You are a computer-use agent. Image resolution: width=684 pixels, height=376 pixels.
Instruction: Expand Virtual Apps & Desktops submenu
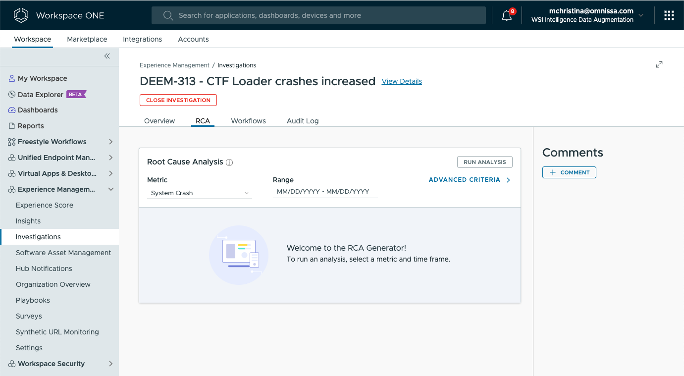[111, 173]
